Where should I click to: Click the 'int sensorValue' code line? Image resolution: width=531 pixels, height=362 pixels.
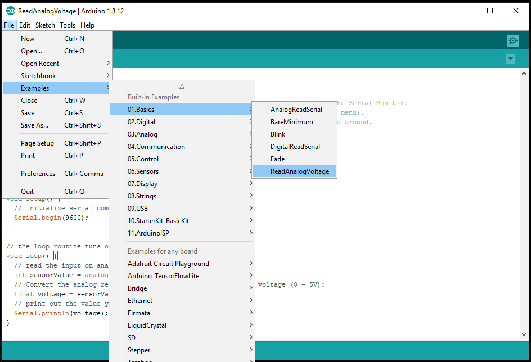(61, 275)
